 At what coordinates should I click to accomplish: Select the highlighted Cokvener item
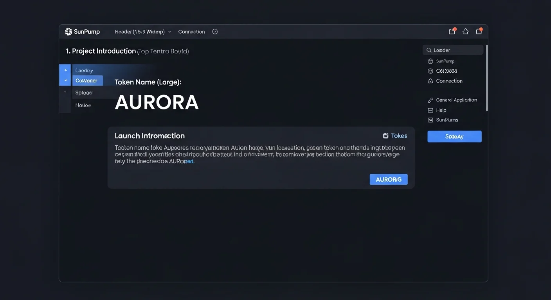click(x=88, y=80)
